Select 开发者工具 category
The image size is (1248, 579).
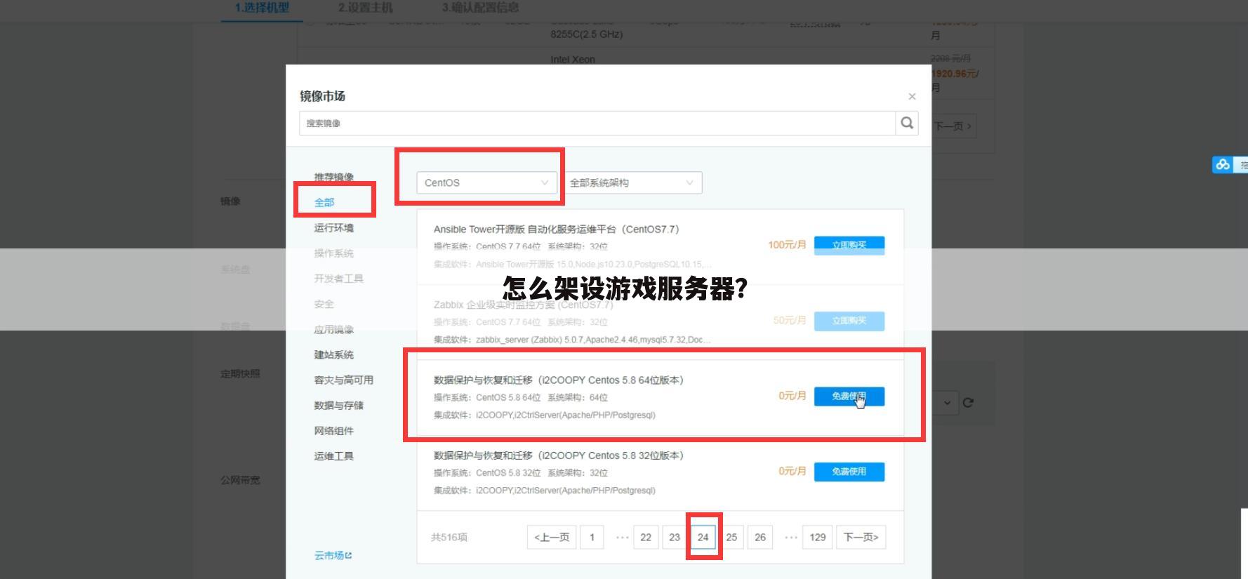click(x=338, y=278)
